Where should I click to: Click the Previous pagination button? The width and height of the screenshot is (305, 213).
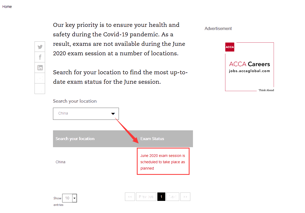tap(146, 197)
